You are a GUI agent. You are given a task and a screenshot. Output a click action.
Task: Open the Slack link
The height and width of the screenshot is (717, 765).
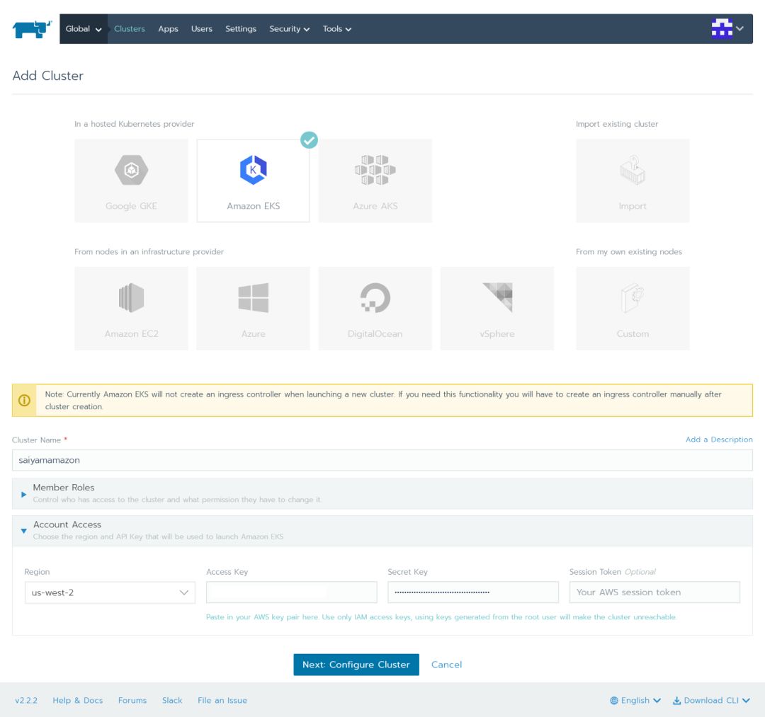172,701
